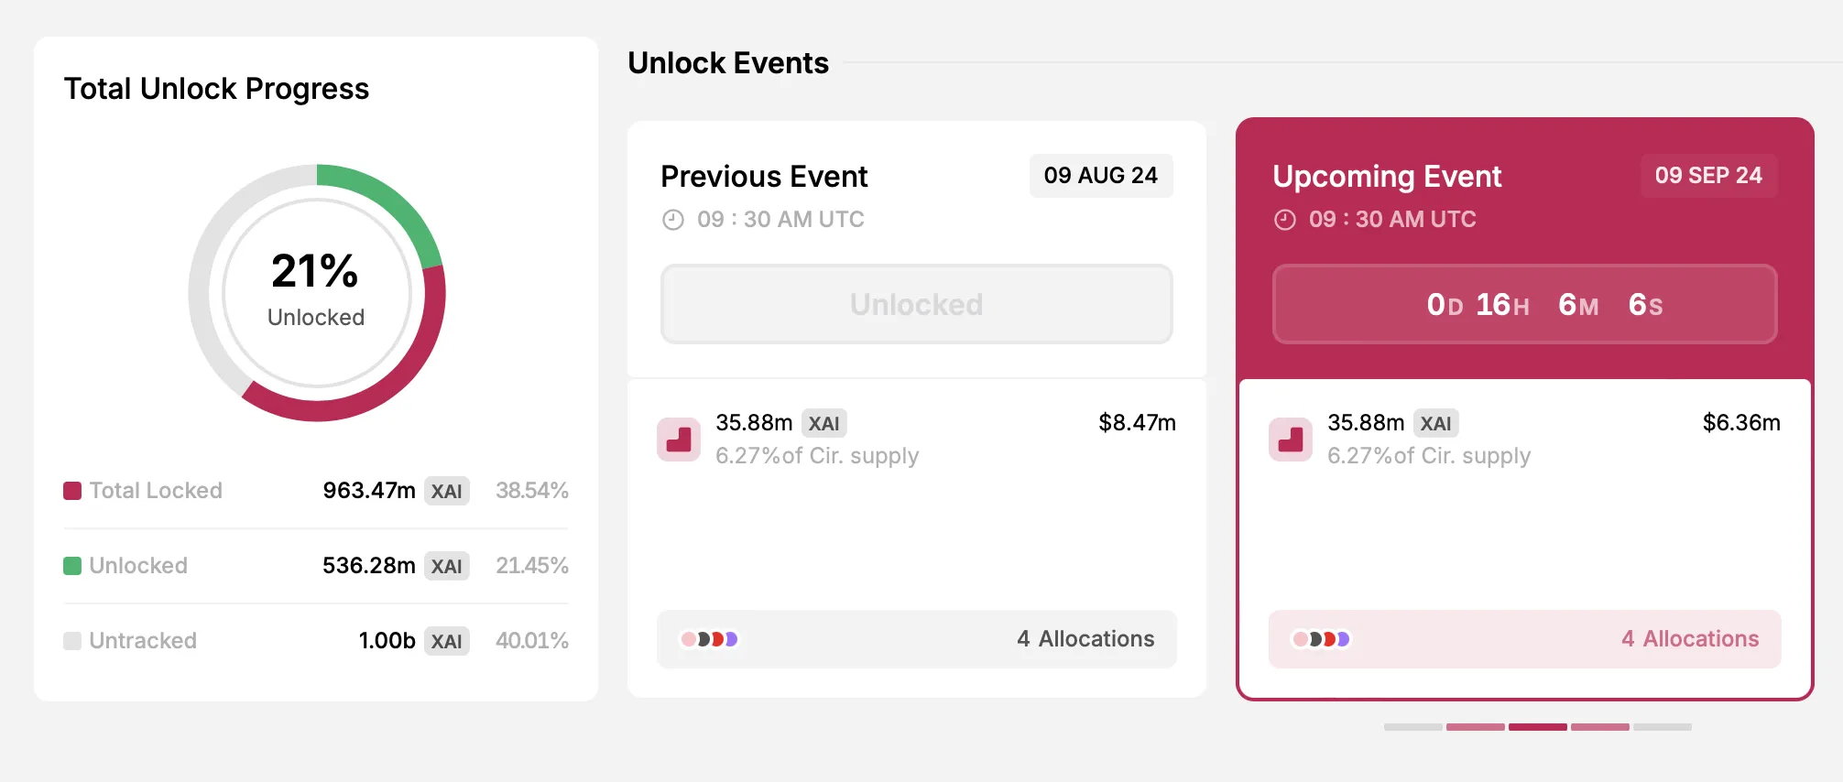Click allocation dots icon in Previous Event
The height and width of the screenshot is (782, 1843).
709,639
